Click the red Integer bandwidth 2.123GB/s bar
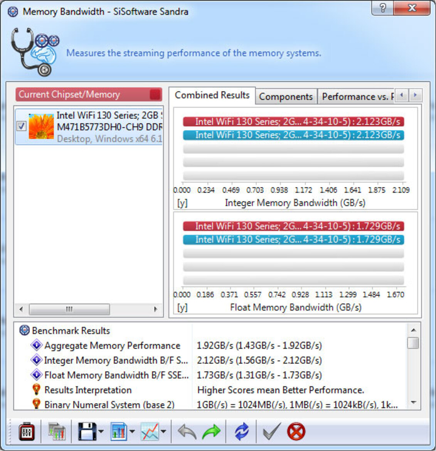The width and height of the screenshot is (436, 451). coord(293,122)
